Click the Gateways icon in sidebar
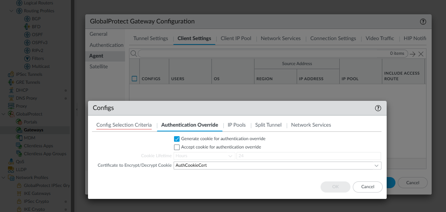The image size is (446, 212). pyautogui.click(x=19, y=130)
